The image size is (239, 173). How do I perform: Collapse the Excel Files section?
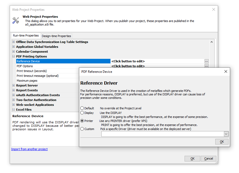tap(14, 109)
